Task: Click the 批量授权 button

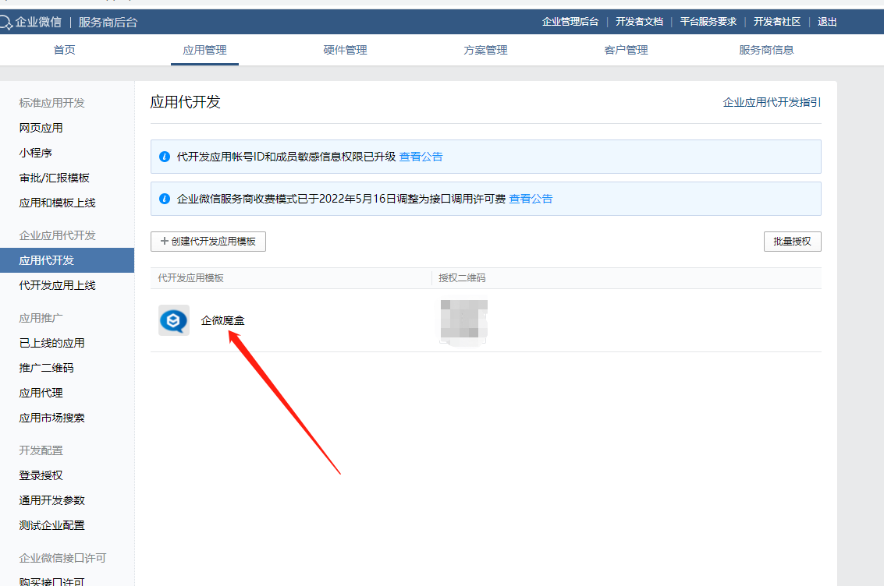Action: 792,242
